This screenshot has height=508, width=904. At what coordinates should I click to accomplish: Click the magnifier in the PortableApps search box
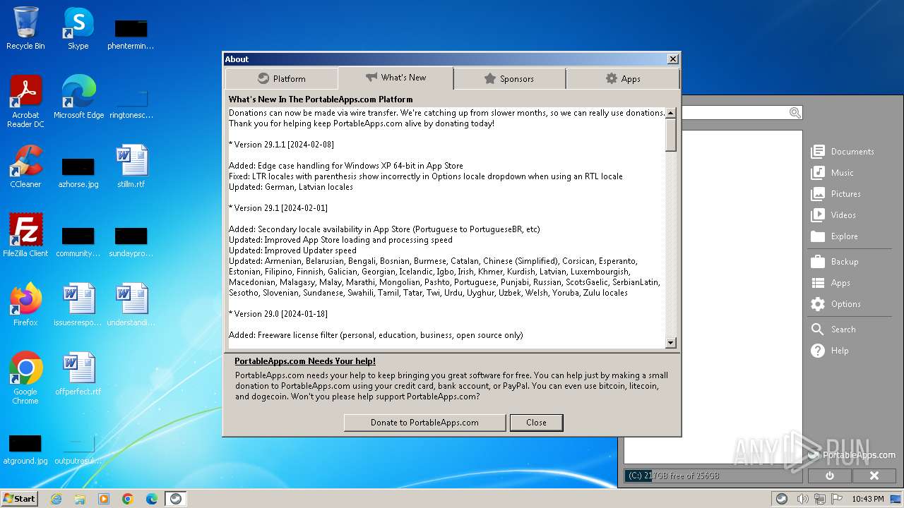click(x=795, y=113)
